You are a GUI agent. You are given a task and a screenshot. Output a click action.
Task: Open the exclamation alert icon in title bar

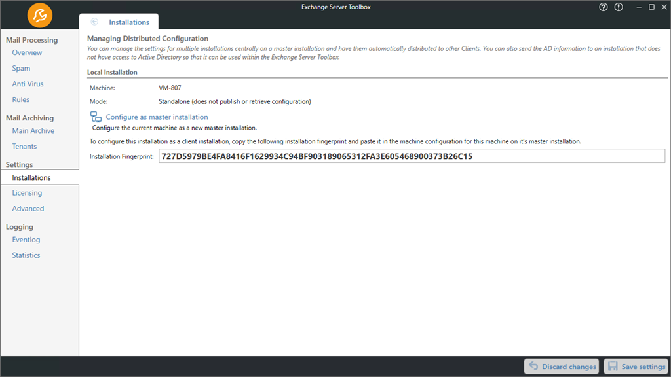[619, 7]
